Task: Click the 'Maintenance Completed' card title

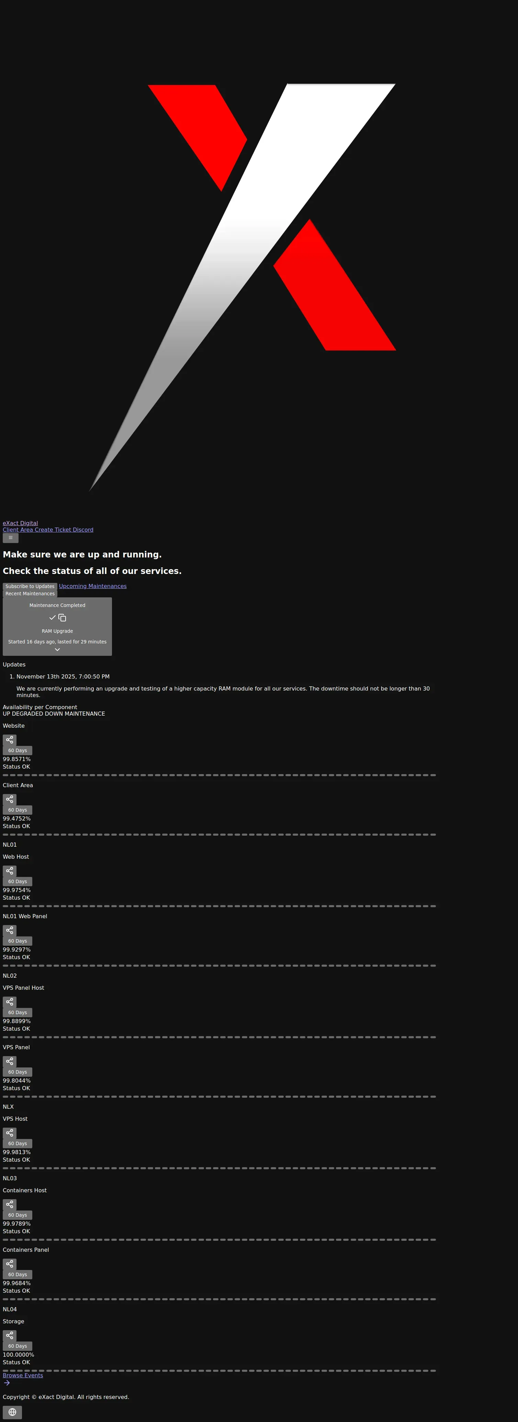Action: click(x=57, y=606)
